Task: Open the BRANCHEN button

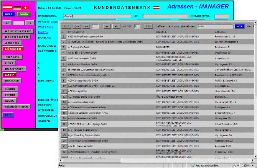Action: tap(12, 81)
